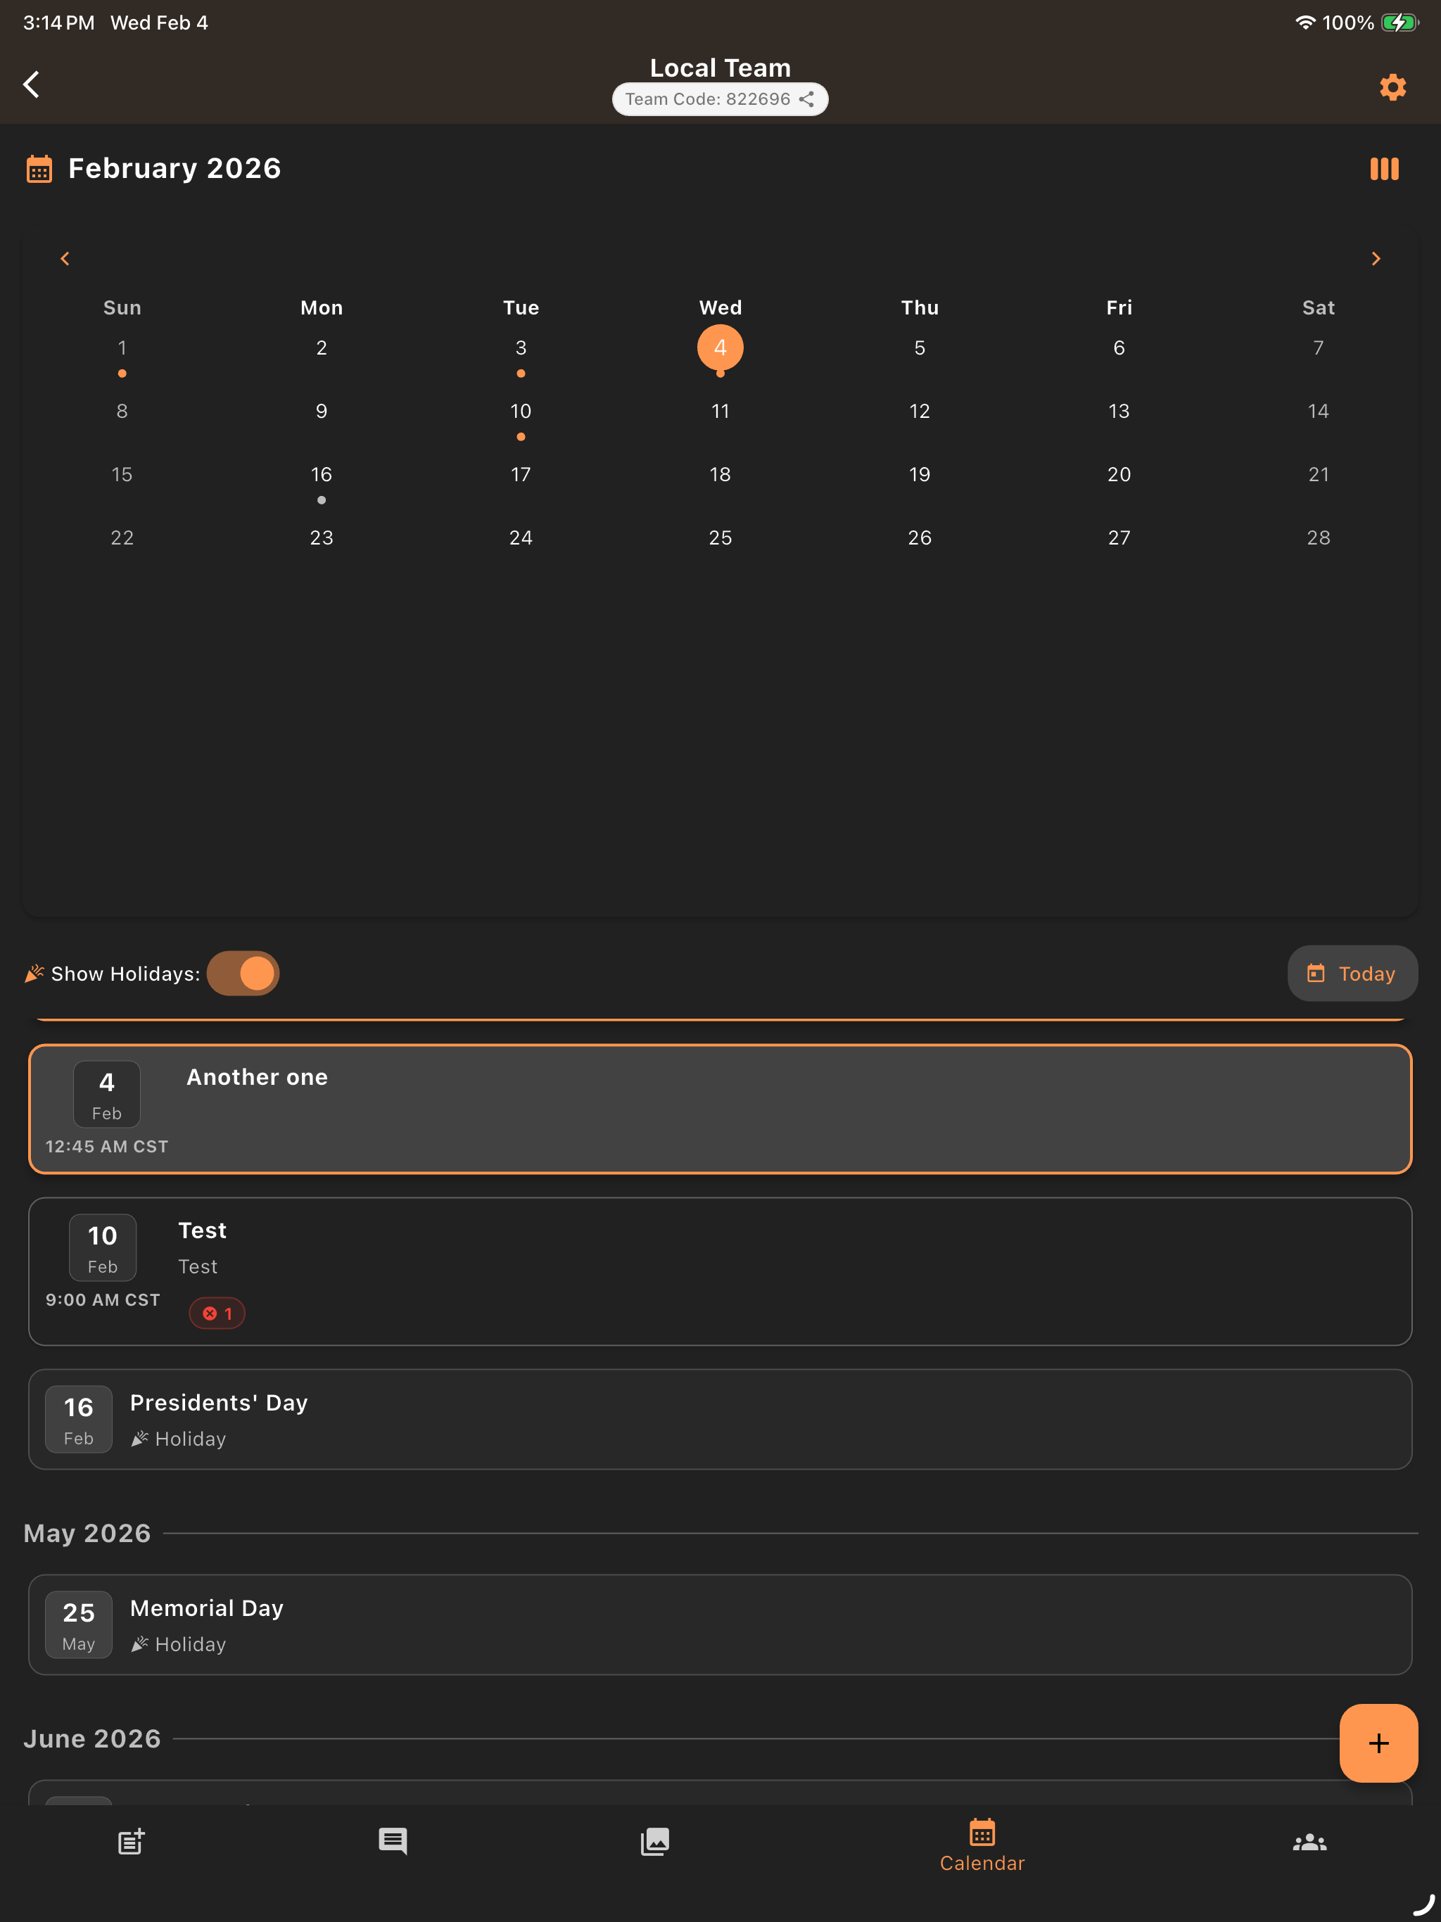Viewport: 1441px width, 1922px height.
Task: Open the photo gallery tab
Action: pos(654,1841)
